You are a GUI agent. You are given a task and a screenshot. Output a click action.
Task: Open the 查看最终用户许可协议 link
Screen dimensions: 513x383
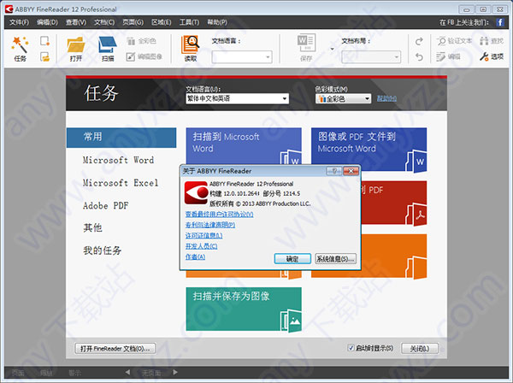pos(219,215)
